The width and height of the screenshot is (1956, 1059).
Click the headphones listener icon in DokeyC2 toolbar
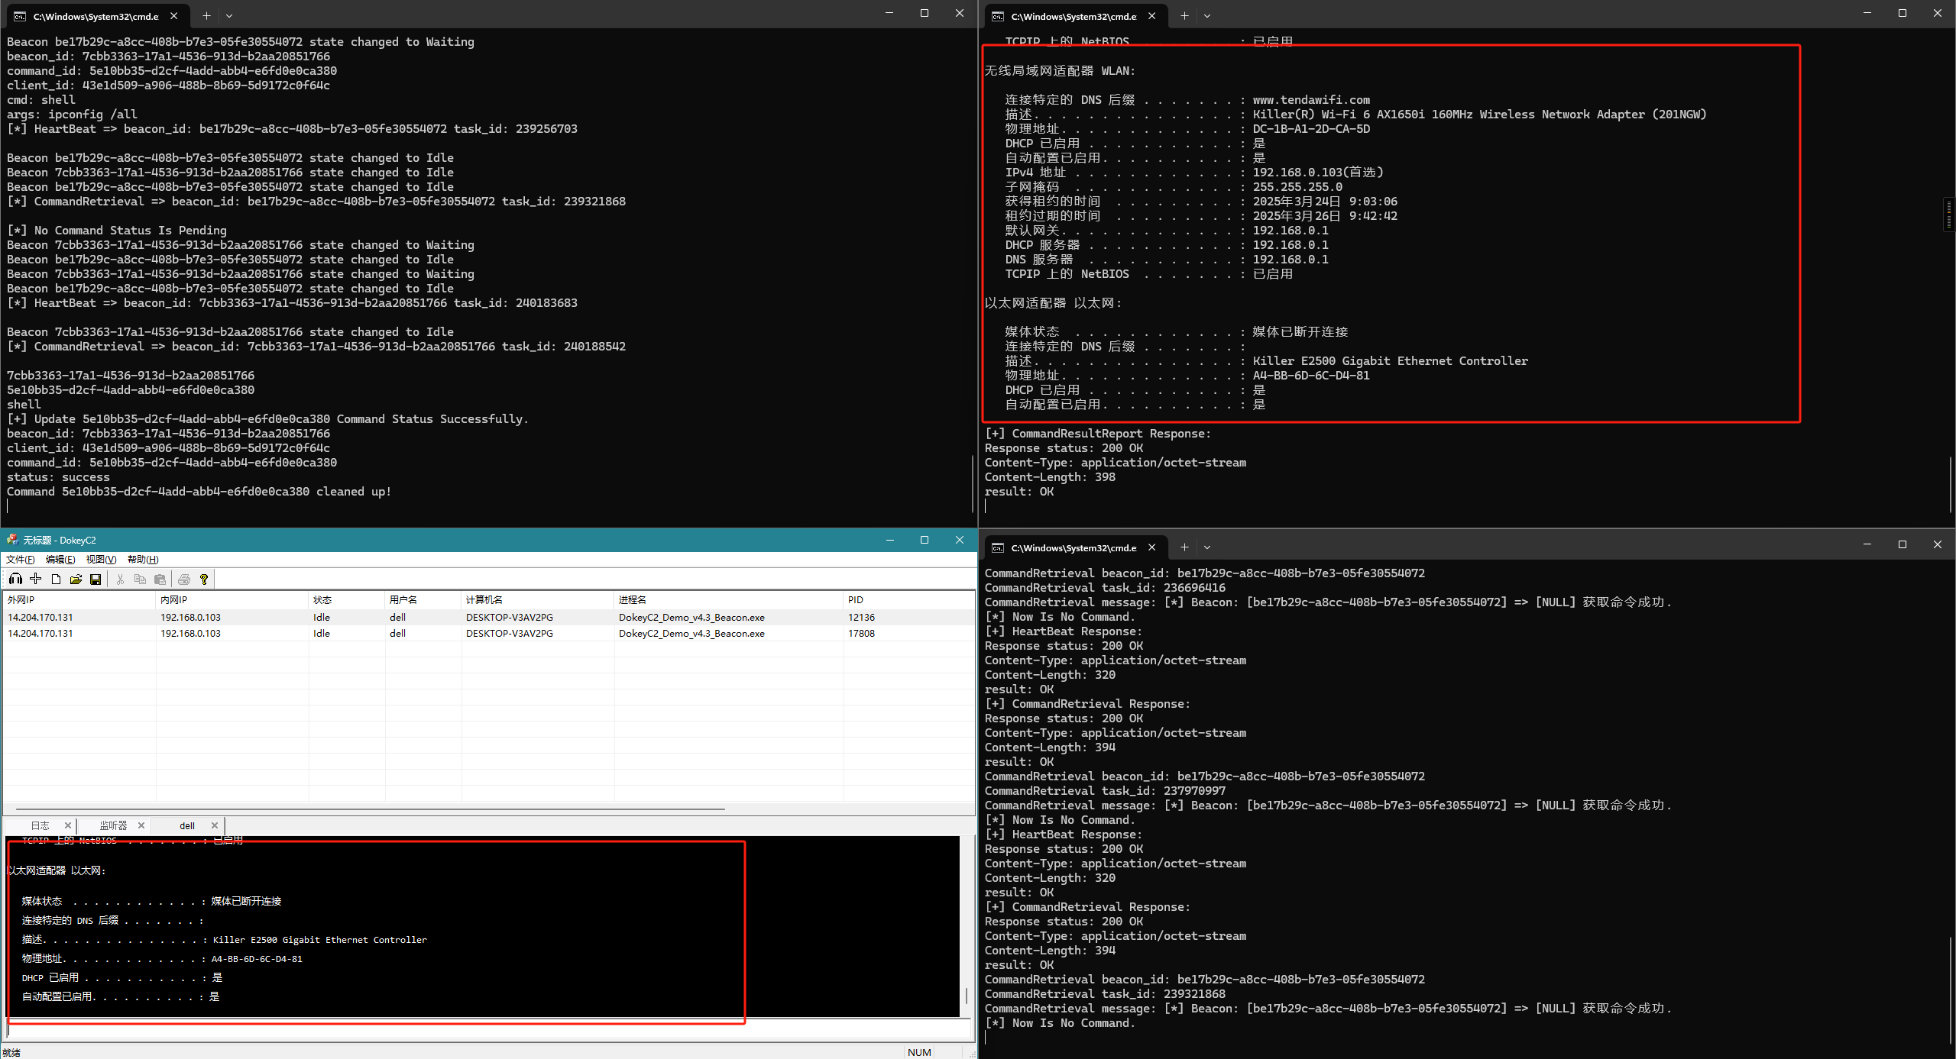[x=15, y=579]
